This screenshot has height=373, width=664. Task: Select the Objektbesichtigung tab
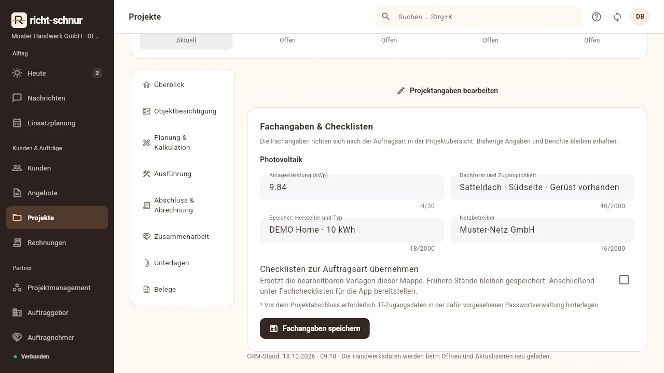tap(183, 111)
